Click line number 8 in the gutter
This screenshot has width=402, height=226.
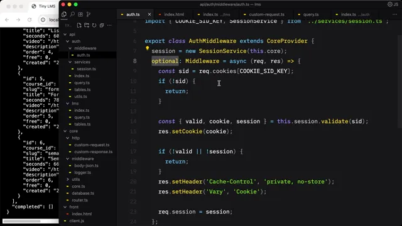coord(135,62)
